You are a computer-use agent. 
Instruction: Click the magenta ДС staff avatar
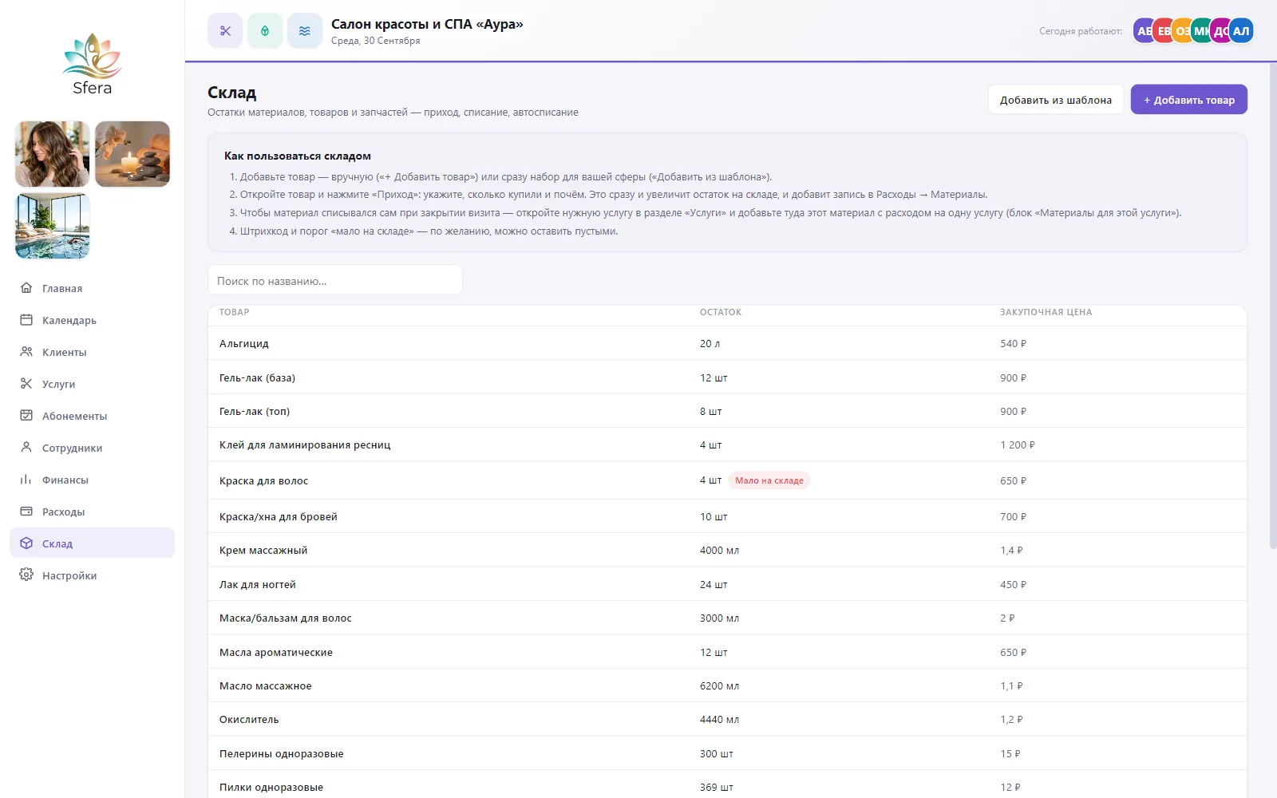coord(1220,31)
